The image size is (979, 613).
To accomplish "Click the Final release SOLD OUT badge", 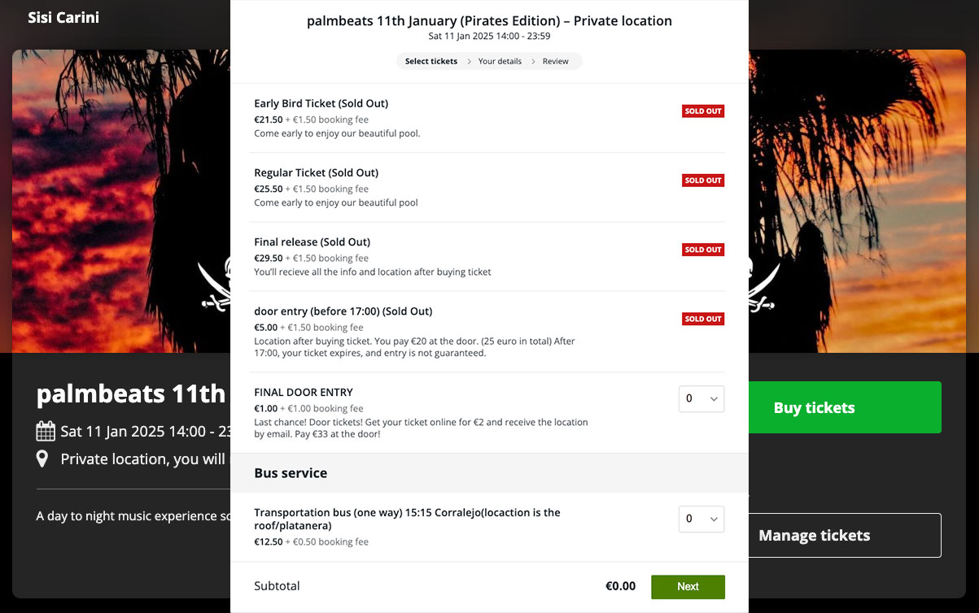I will tap(703, 250).
